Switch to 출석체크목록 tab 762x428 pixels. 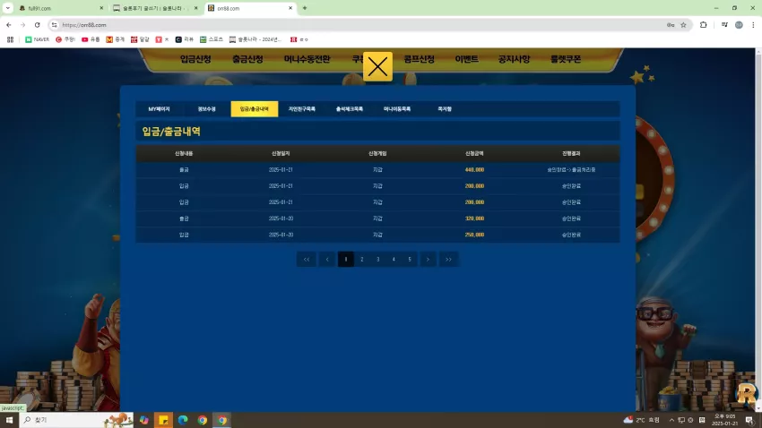pos(350,109)
